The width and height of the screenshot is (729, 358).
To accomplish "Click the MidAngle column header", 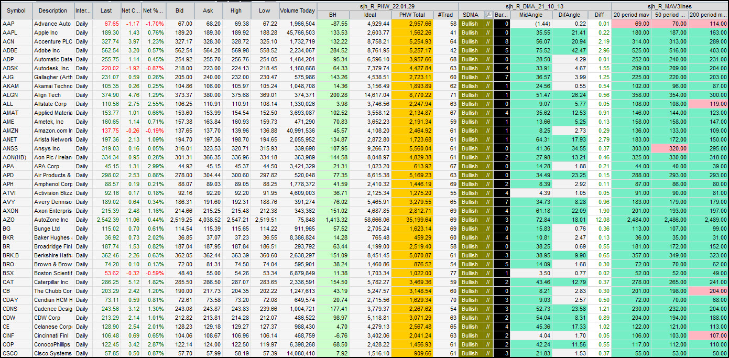I will (x=531, y=15).
